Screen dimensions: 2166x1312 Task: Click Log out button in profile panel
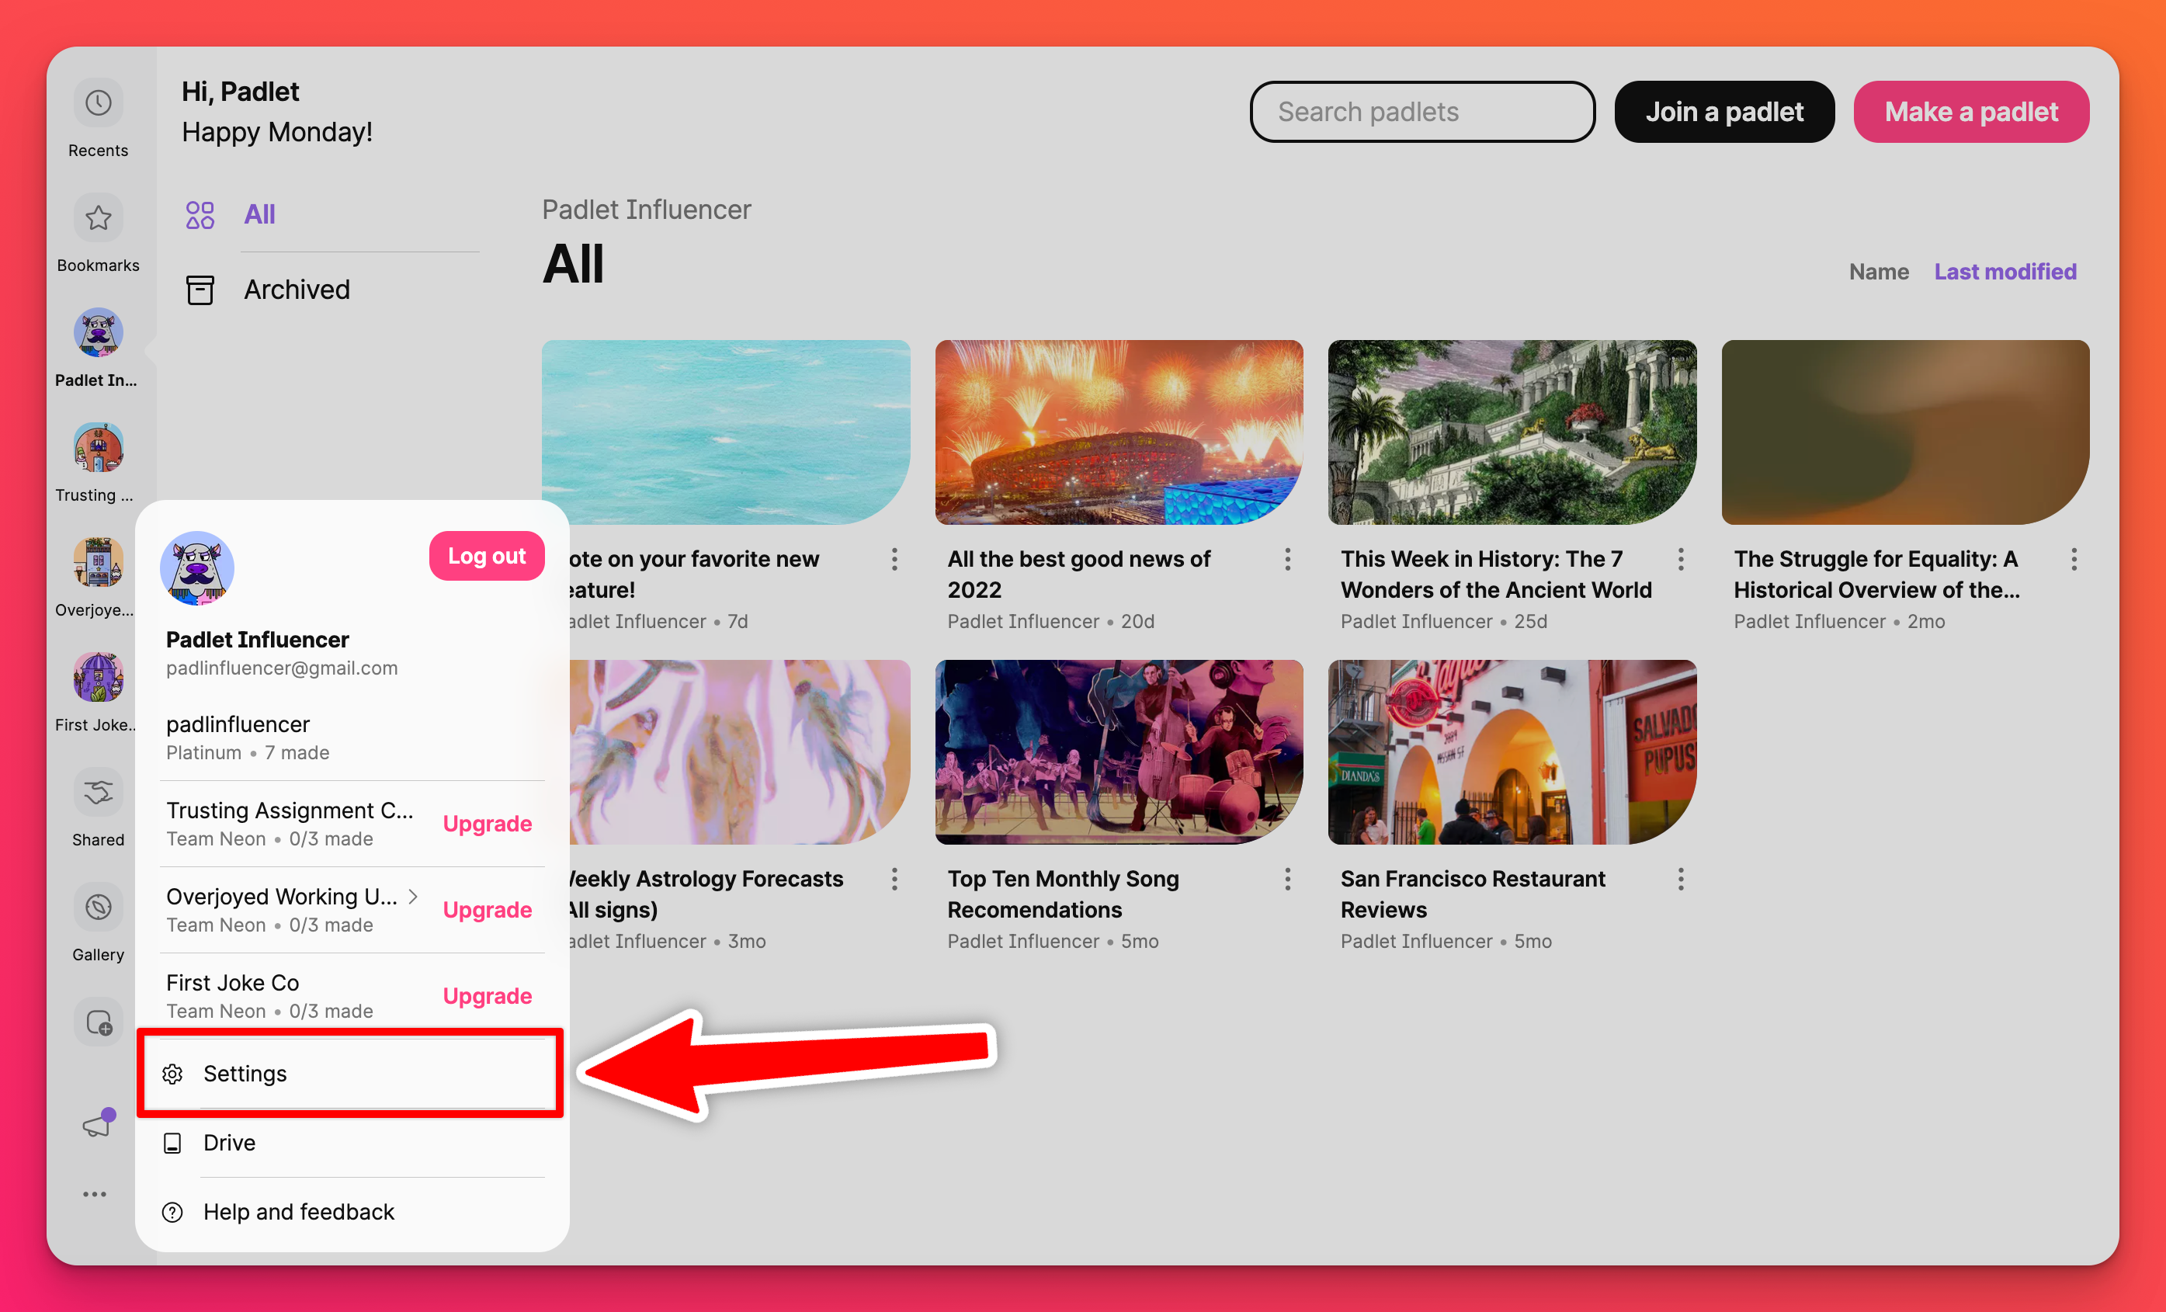coord(486,554)
